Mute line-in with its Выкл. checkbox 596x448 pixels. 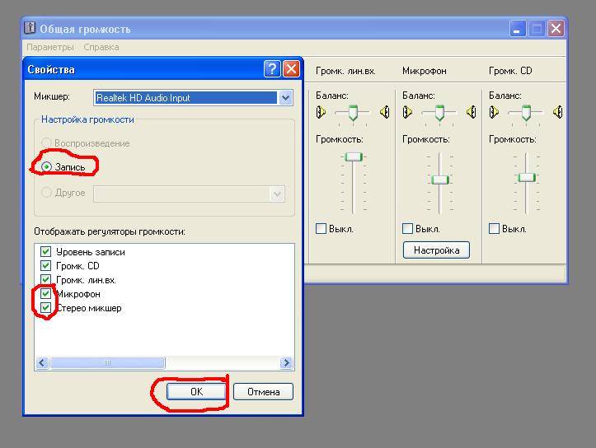[x=321, y=229]
